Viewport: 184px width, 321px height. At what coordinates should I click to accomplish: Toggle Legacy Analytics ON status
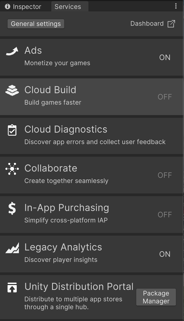165,254
